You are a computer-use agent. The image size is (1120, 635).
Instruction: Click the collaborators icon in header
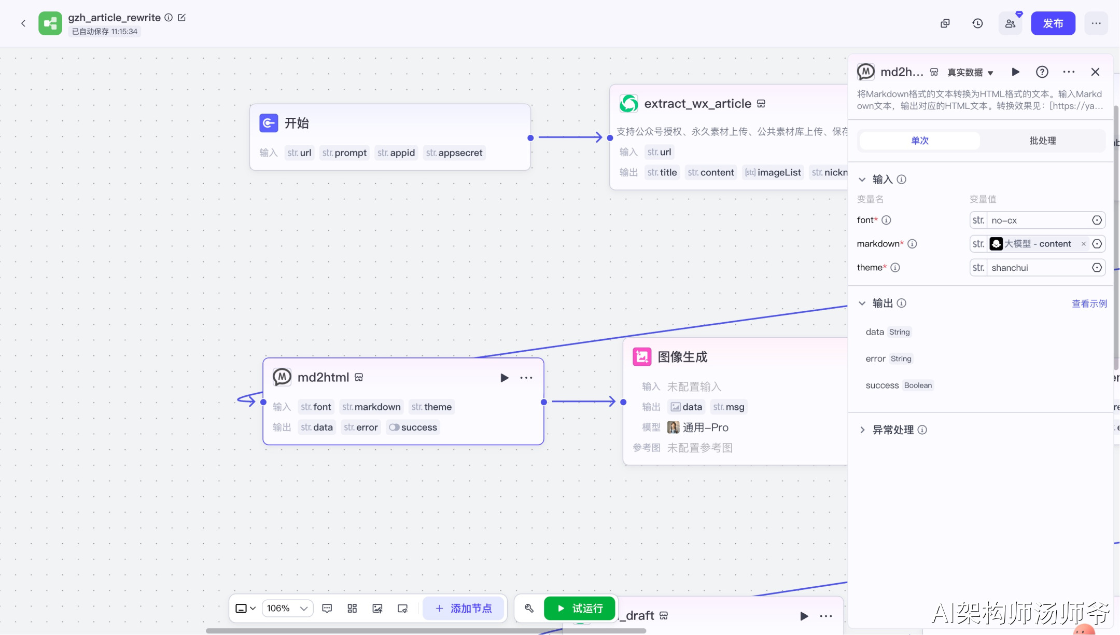(1010, 23)
